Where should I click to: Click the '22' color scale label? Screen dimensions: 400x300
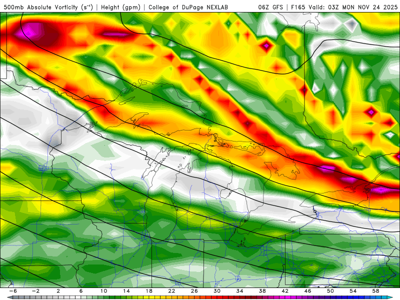(171, 291)
